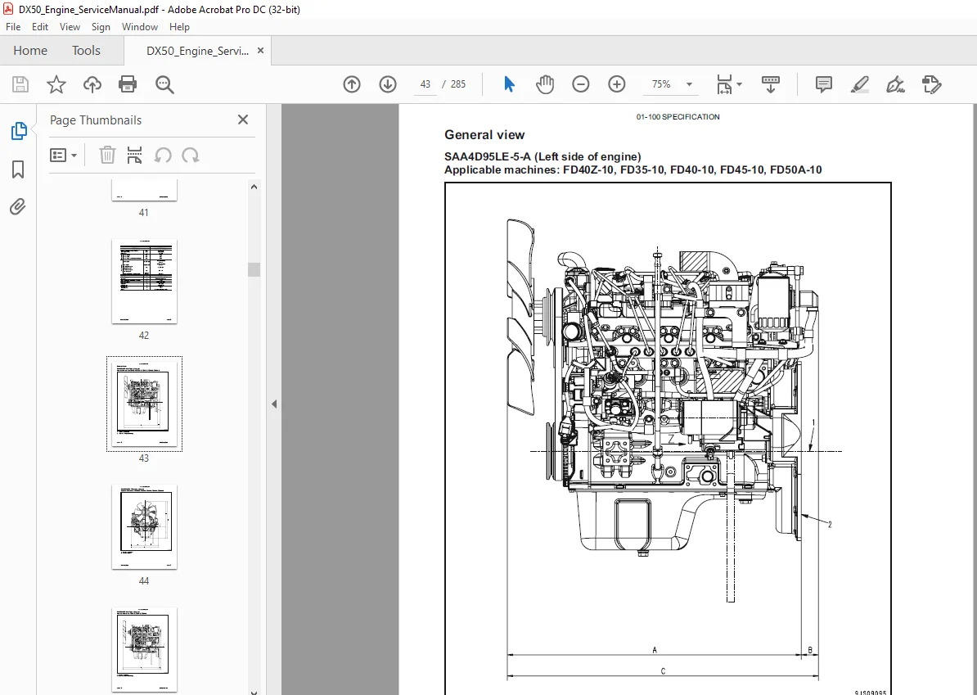Click the upload to cloud icon
977x695 pixels.
92,84
